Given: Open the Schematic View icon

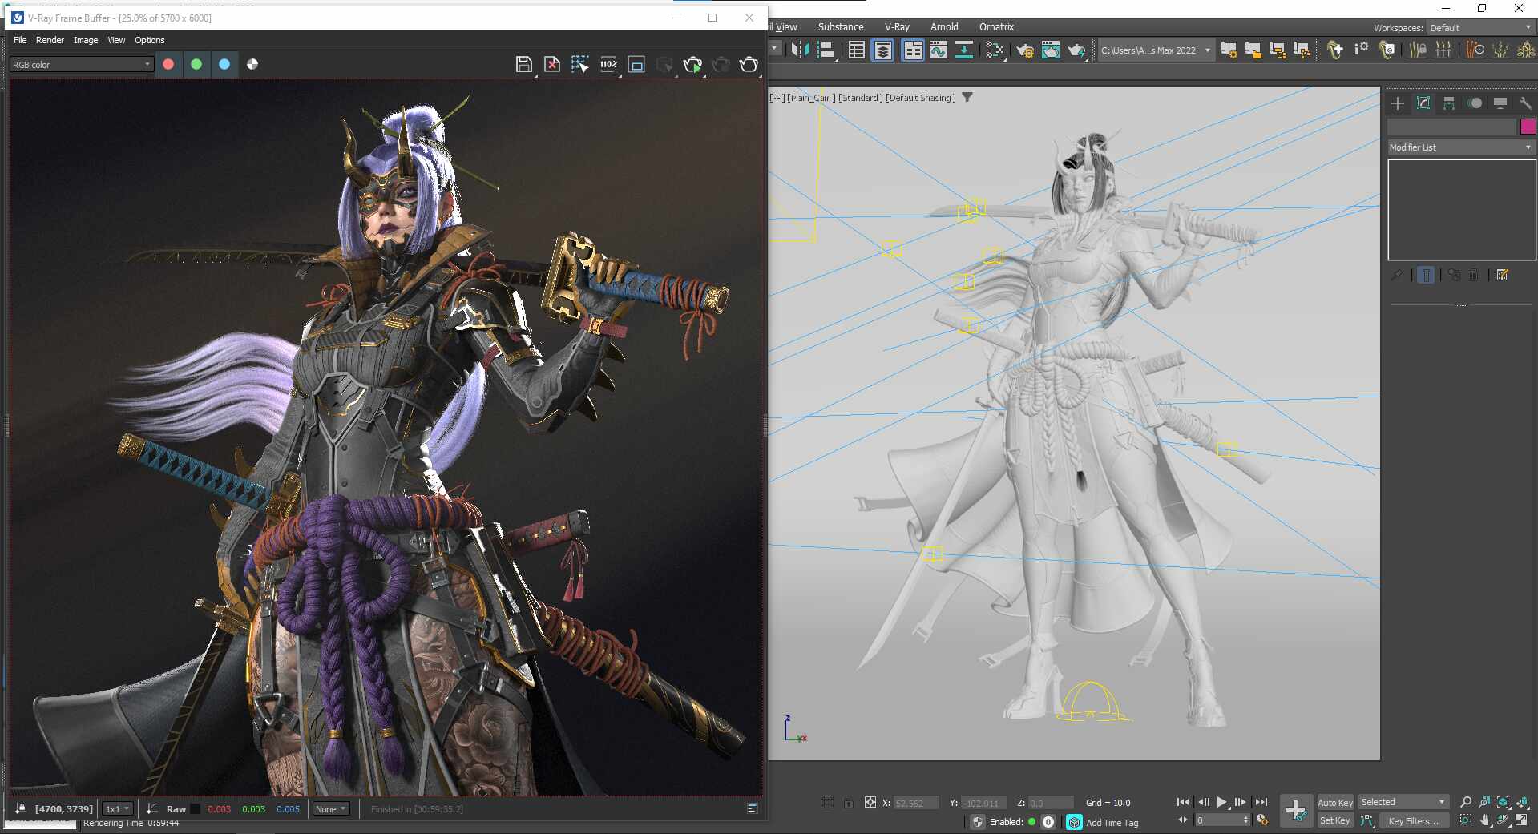Looking at the screenshot, I should (964, 50).
